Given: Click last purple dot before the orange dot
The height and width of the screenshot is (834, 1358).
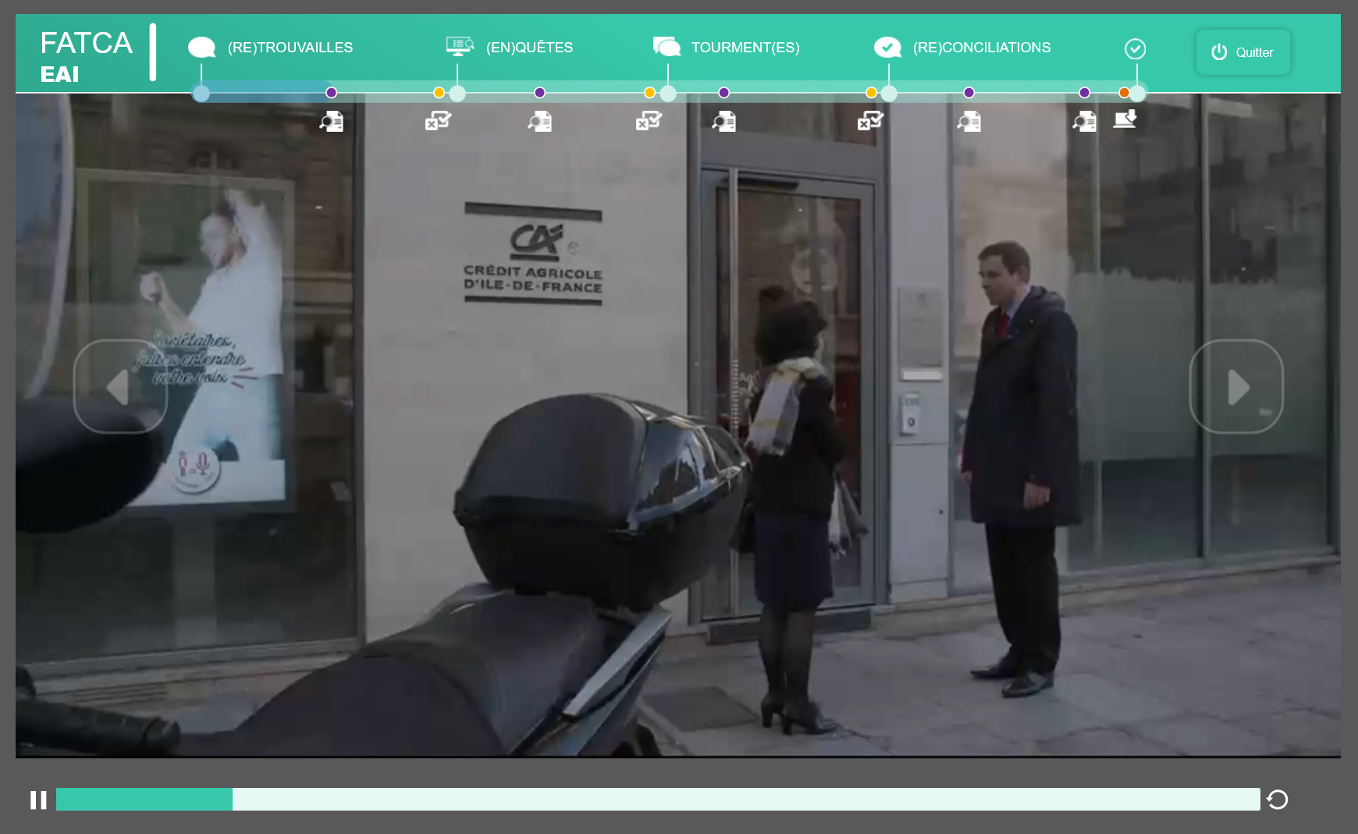Looking at the screenshot, I should [x=1085, y=93].
